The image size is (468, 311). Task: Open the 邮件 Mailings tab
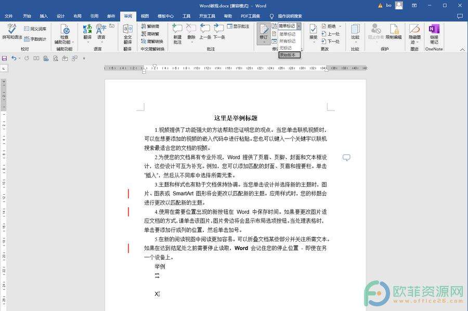click(111, 16)
